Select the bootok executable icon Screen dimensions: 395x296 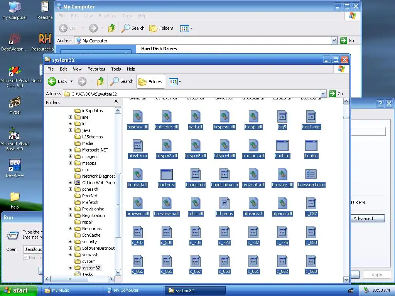(x=311, y=145)
